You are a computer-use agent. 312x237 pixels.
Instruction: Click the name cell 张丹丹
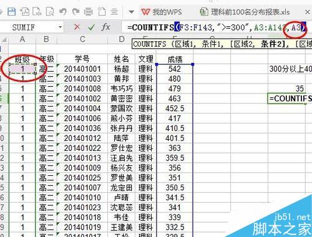[121, 128]
